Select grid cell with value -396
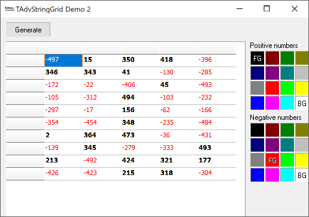 click(x=217, y=61)
